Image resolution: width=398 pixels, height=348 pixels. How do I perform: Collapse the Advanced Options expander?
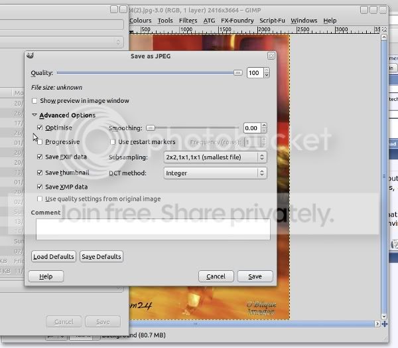(x=34, y=116)
